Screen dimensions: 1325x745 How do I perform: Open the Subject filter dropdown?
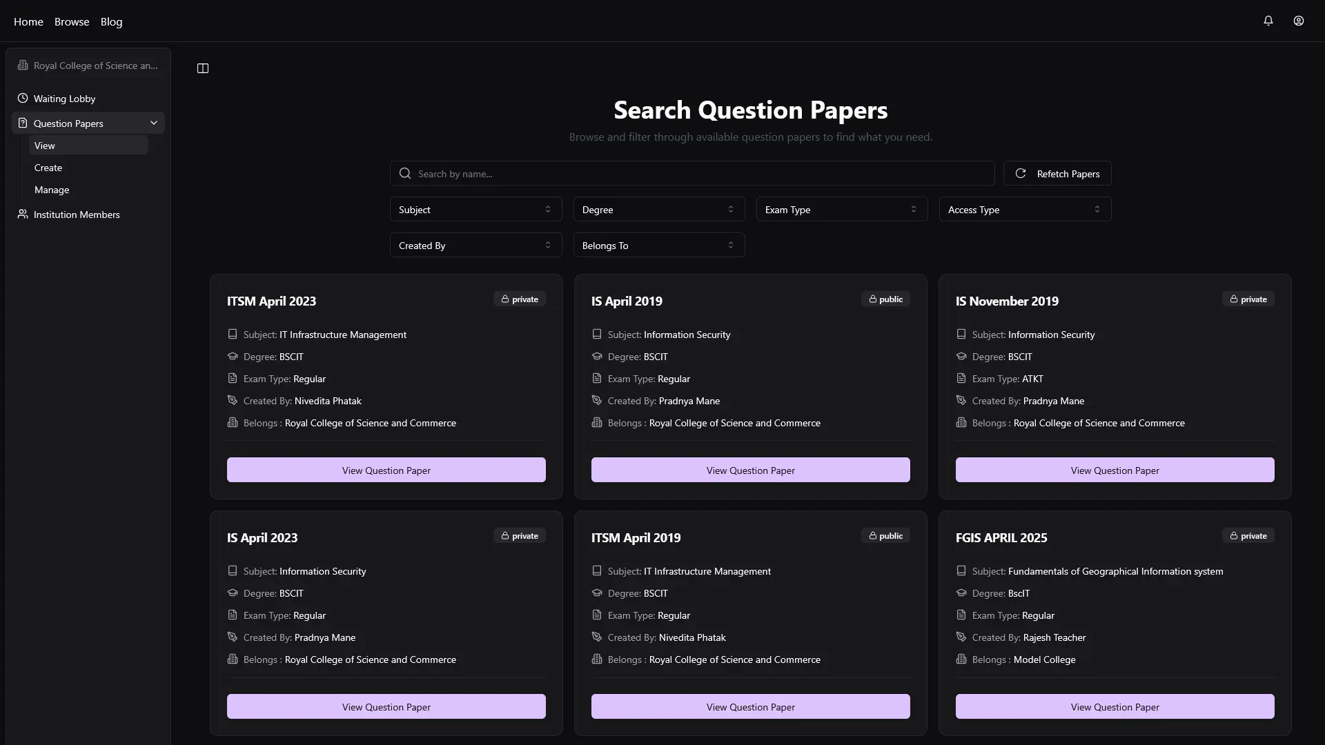(x=475, y=210)
